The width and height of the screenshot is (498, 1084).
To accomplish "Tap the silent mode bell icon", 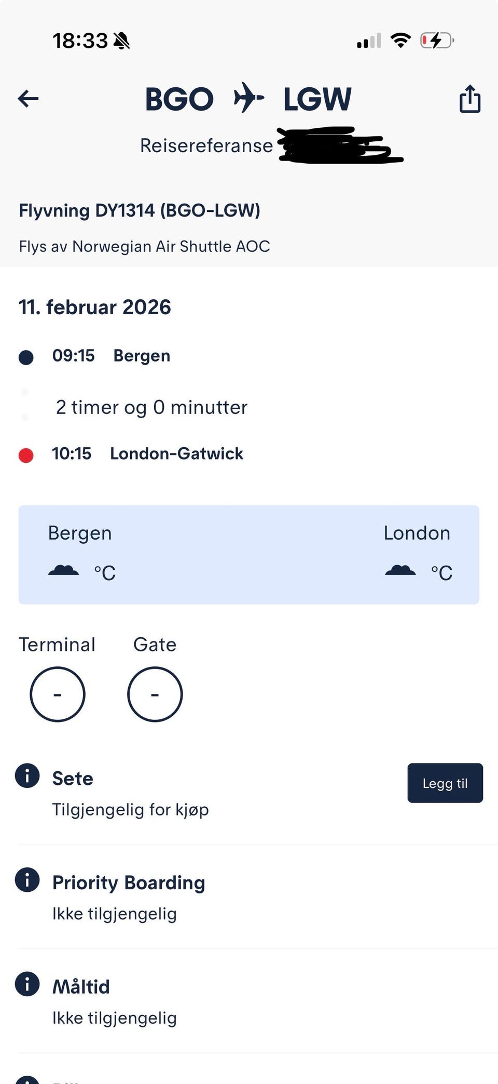I will coord(121,41).
